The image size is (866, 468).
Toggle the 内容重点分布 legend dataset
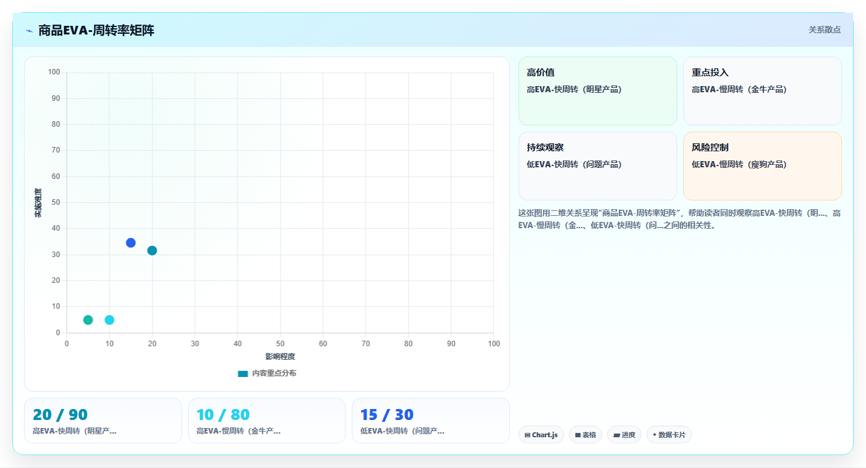pos(267,373)
